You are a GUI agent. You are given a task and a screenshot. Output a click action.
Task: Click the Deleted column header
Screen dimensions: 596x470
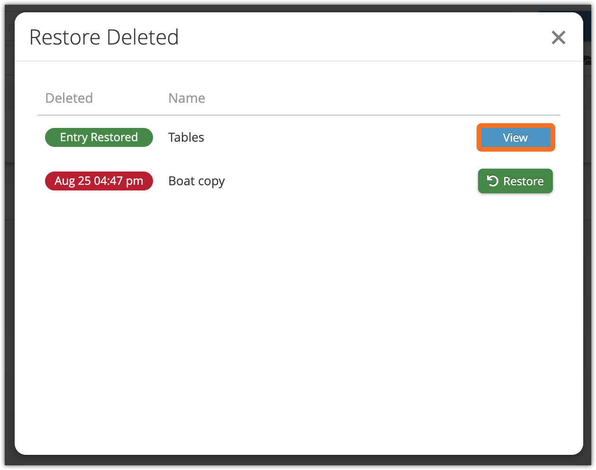(69, 98)
